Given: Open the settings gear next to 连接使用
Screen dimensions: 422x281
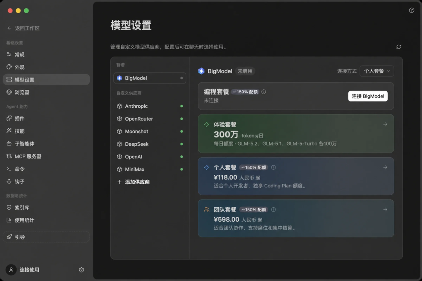Looking at the screenshot, I should tap(82, 270).
